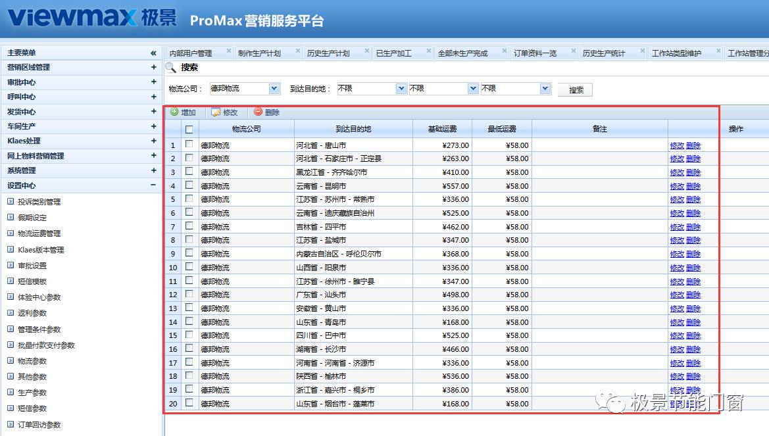Click 修改 link for row 4 昆明市
Screen dimensions: 769x436
(677, 186)
